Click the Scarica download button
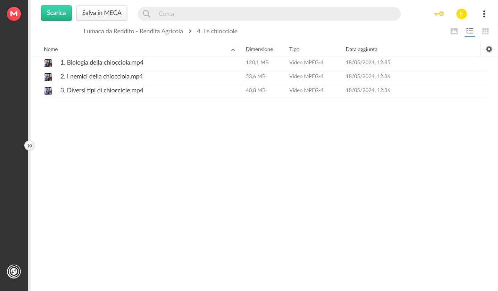The image size is (498, 291). click(x=56, y=13)
